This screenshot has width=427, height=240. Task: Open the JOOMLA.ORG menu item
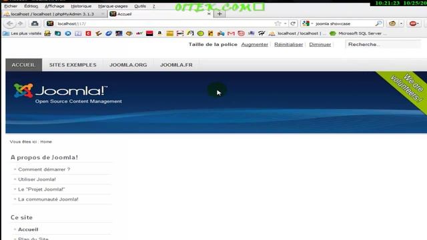pos(128,65)
